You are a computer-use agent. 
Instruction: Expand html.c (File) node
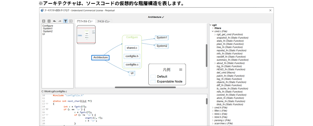(213, 114)
